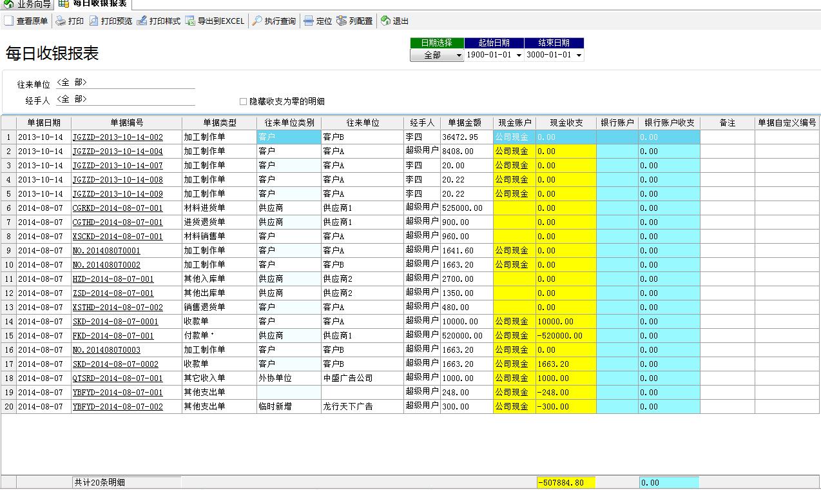Enable 隐藏收支为零的明细 checkbox
The image size is (821, 490).
tap(243, 101)
